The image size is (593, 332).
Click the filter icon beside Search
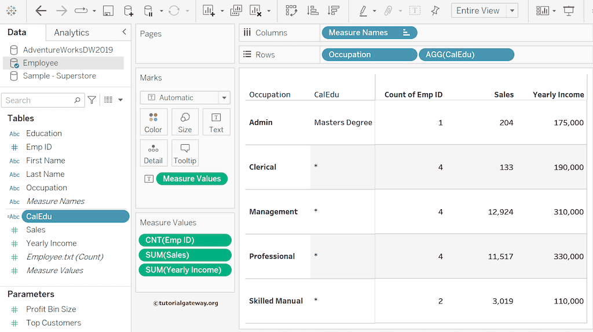pos(92,100)
